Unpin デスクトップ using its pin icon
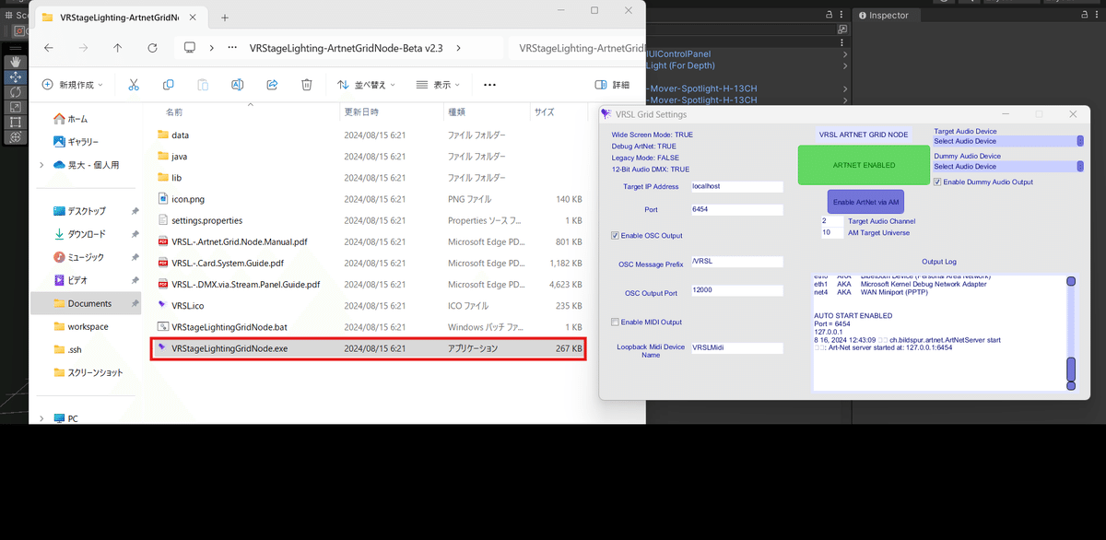 click(135, 211)
